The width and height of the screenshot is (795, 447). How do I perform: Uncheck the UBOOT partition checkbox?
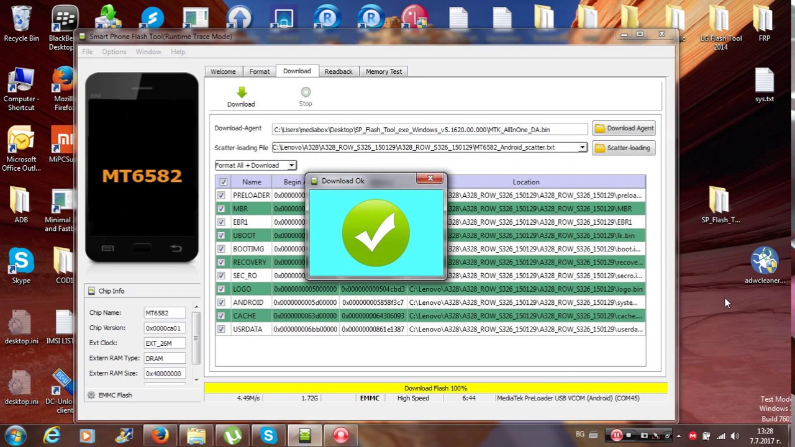coord(221,235)
